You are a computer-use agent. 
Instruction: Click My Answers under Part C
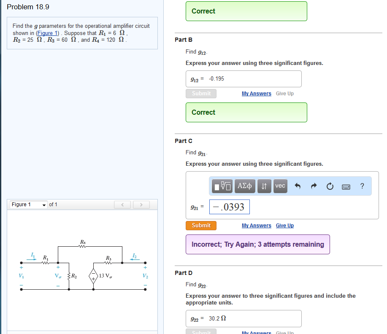point(256,225)
